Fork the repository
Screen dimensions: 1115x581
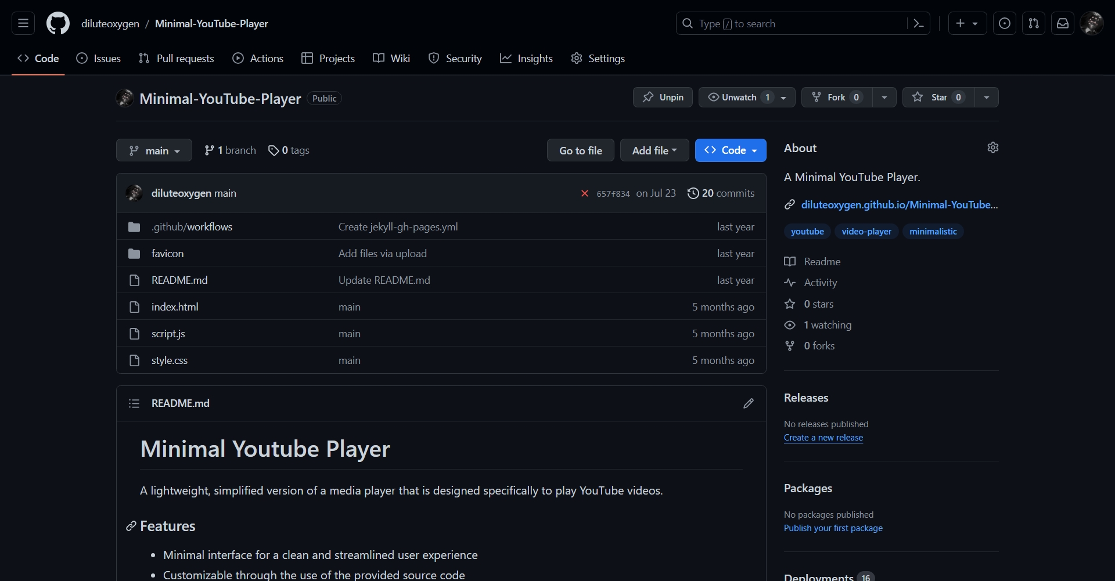click(836, 97)
